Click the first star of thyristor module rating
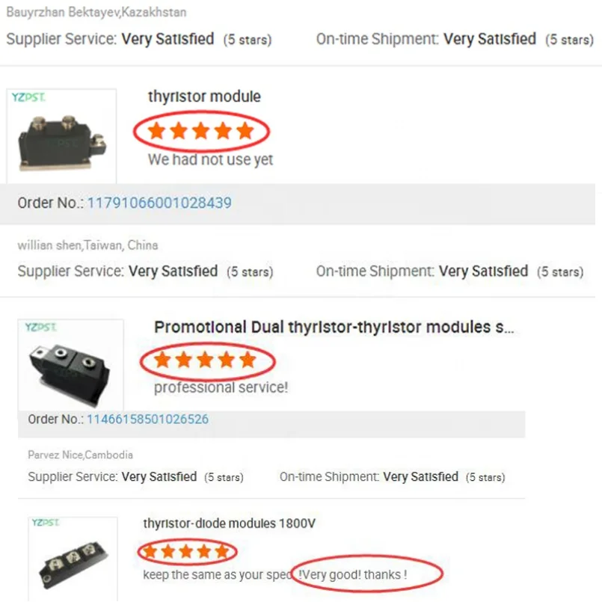The image size is (602, 602). coord(156,132)
